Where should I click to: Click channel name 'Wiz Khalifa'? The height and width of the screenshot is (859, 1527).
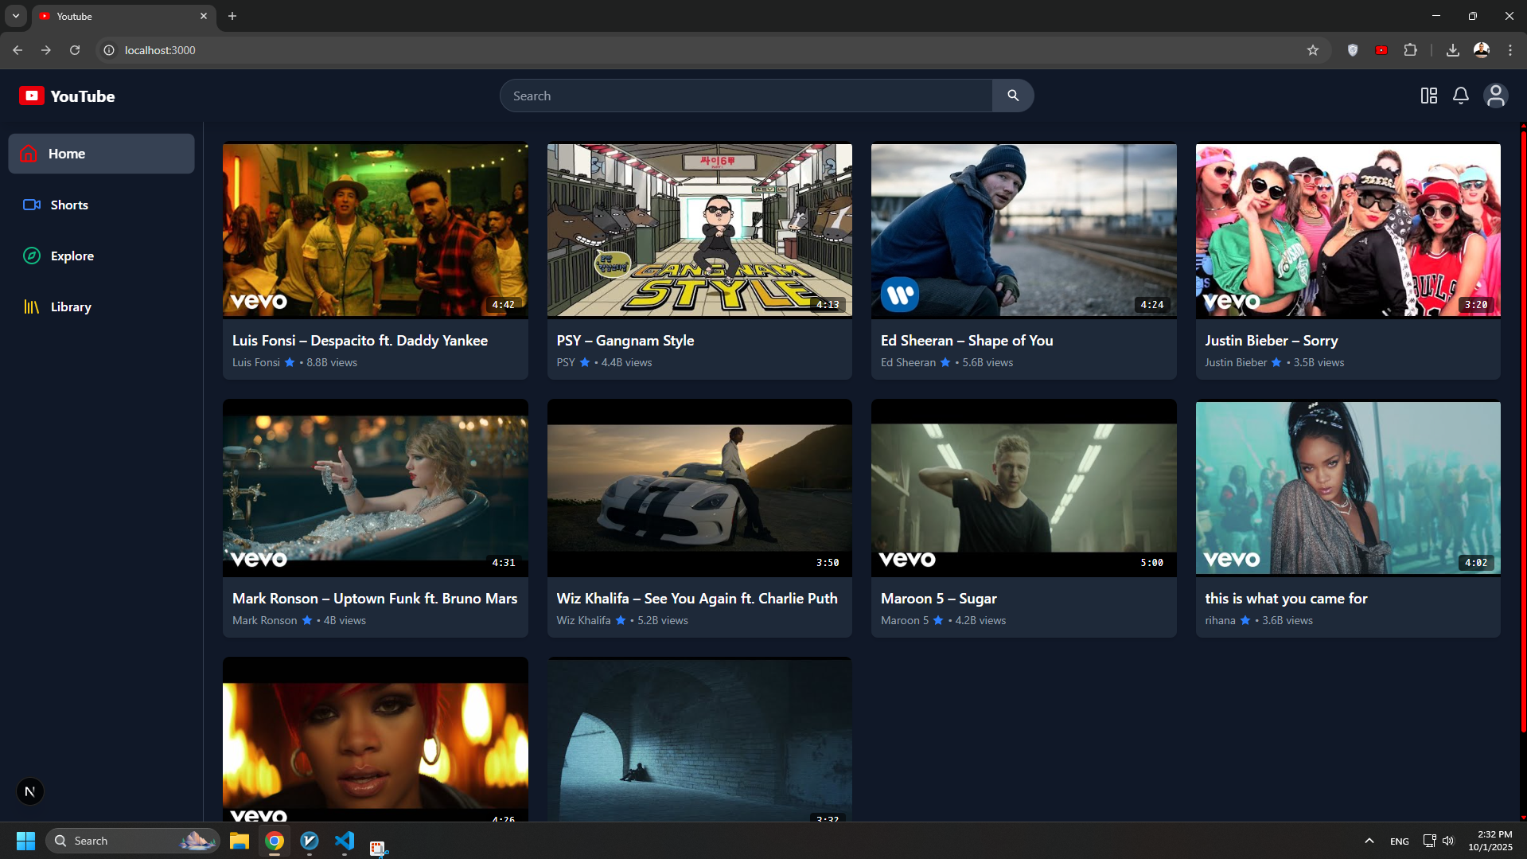pyautogui.click(x=583, y=620)
